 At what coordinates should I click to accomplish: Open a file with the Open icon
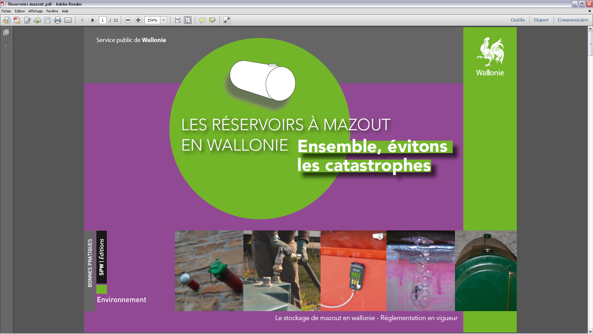[x=7, y=20]
